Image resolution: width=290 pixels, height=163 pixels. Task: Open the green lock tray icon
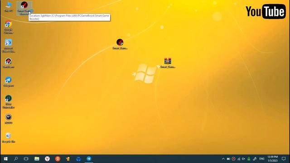coord(249,159)
